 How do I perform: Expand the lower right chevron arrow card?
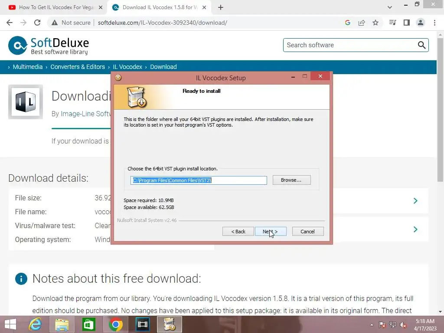coord(415,229)
